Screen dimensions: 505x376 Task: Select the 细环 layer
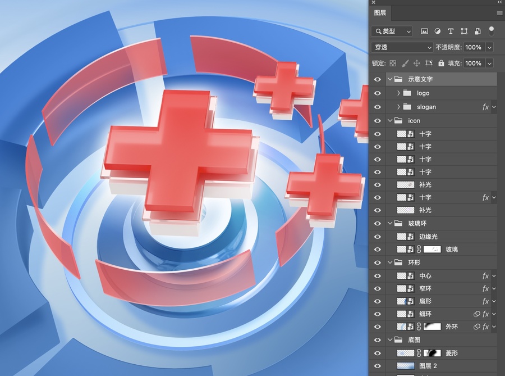(x=441, y=314)
